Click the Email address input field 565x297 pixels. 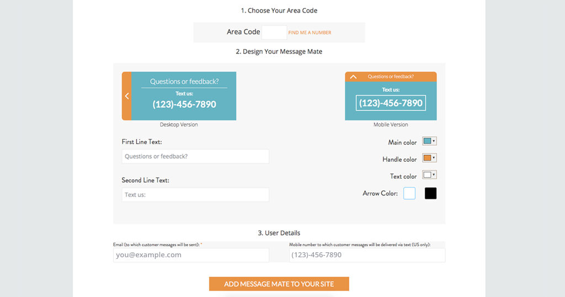coord(191,255)
